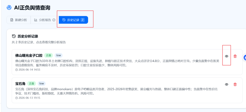Click the 正面 tag on 佛山曙光金子口腔
The width and height of the screenshot is (246, 112).
click(x=48, y=56)
